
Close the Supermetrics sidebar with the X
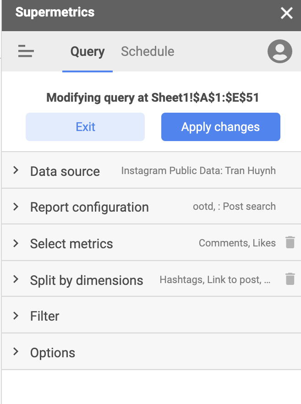pyautogui.click(x=287, y=13)
